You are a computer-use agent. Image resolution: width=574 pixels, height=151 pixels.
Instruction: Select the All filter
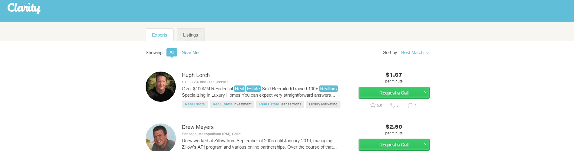[x=172, y=53]
